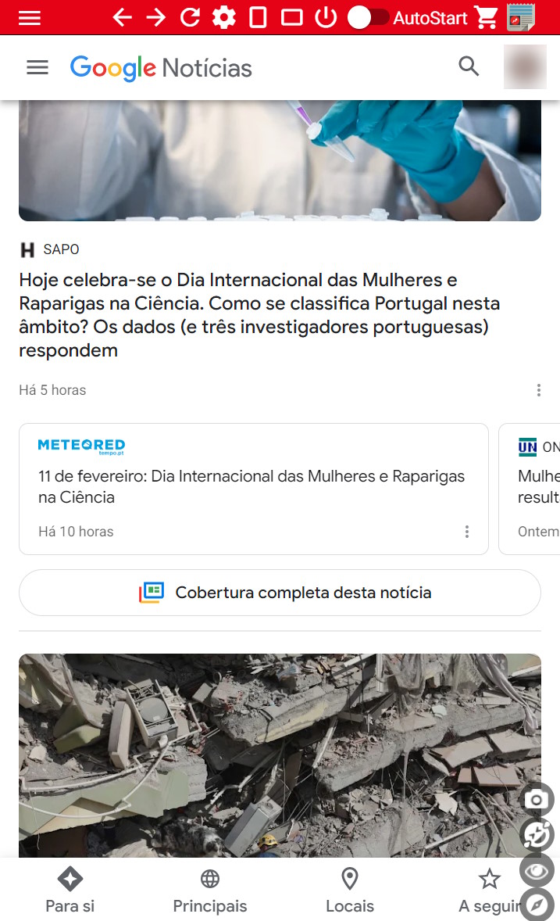Open Google Notícias navigation menu
The height and width of the screenshot is (921, 560).
point(37,67)
